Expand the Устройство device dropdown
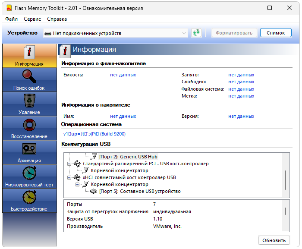302x249 pixels. [184, 33]
